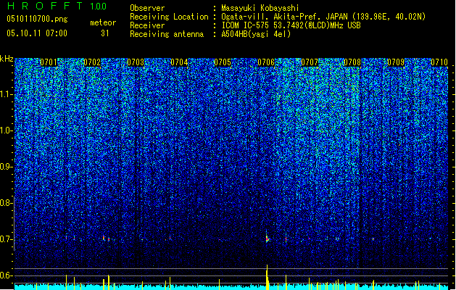Click the 0709 time marker
The height and width of the screenshot is (290, 456).
[x=396, y=62]
